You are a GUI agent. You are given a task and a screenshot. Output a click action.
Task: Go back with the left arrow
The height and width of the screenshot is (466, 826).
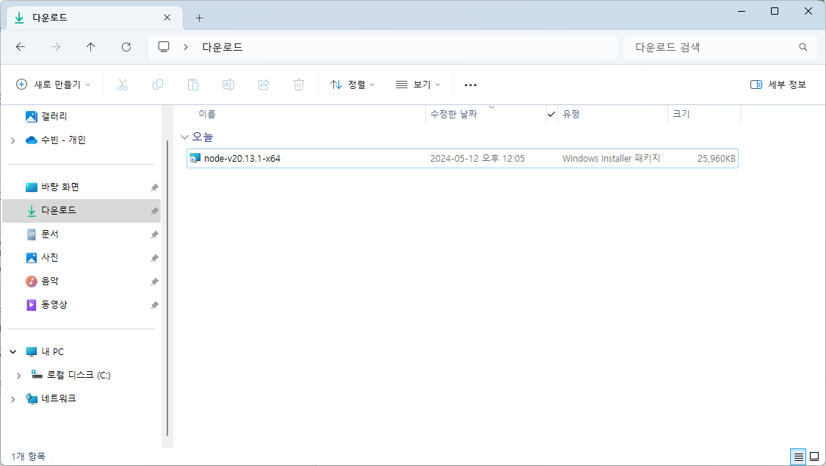pos(21,47)
